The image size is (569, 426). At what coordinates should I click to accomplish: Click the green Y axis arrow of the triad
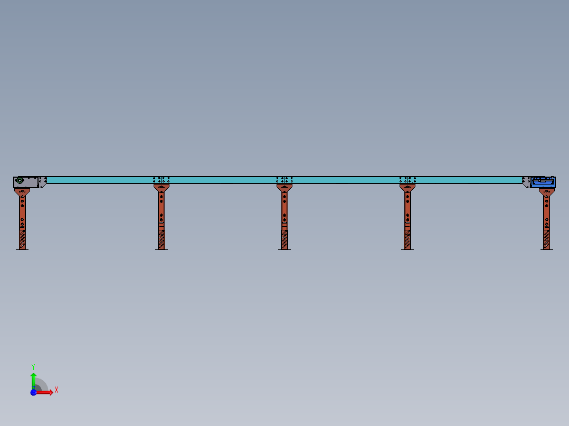coord(33,380)
